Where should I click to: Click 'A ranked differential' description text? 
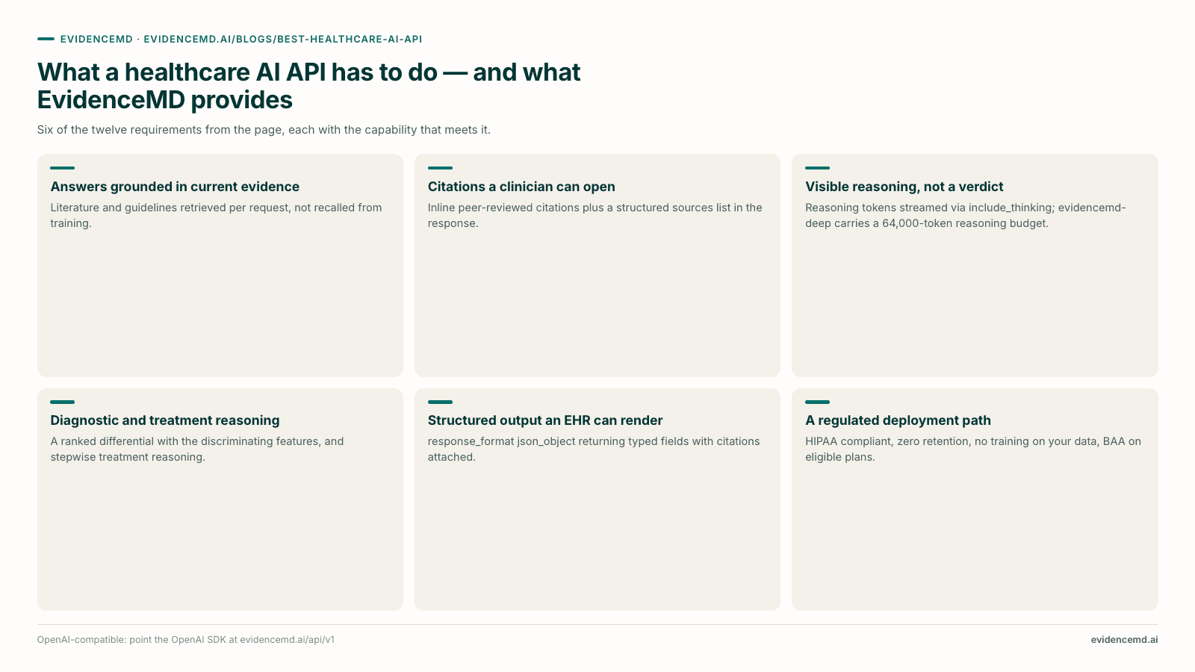[197, 449]
